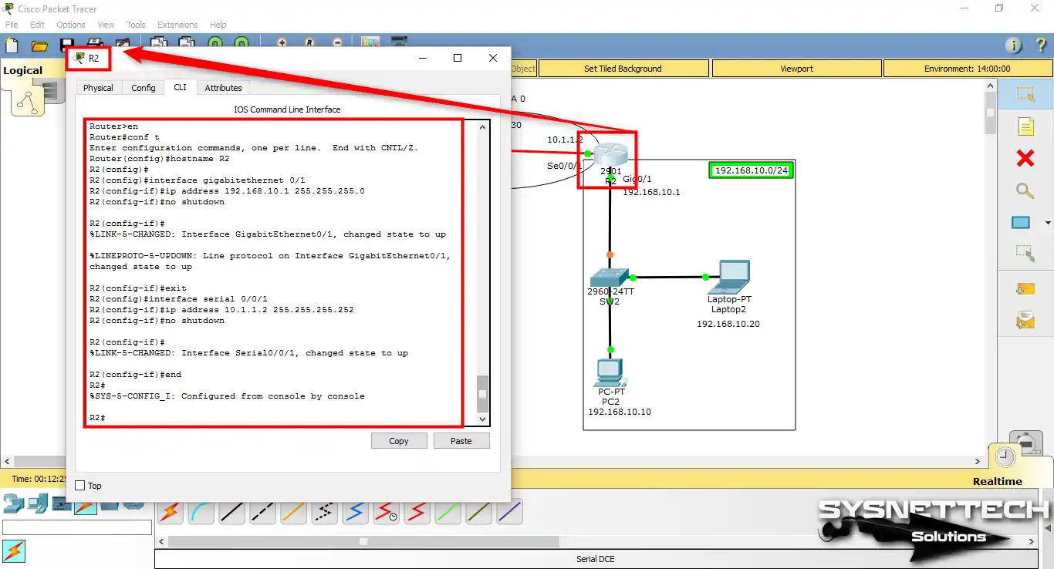Choose the Place Note tool
Image resolution: width=1054 pixels, height=569 pixels.
pyautogui.click(x=1025, y=126)
